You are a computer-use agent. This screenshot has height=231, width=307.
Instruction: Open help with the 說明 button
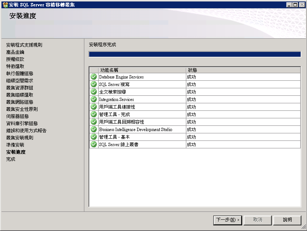tap(287, 220)
